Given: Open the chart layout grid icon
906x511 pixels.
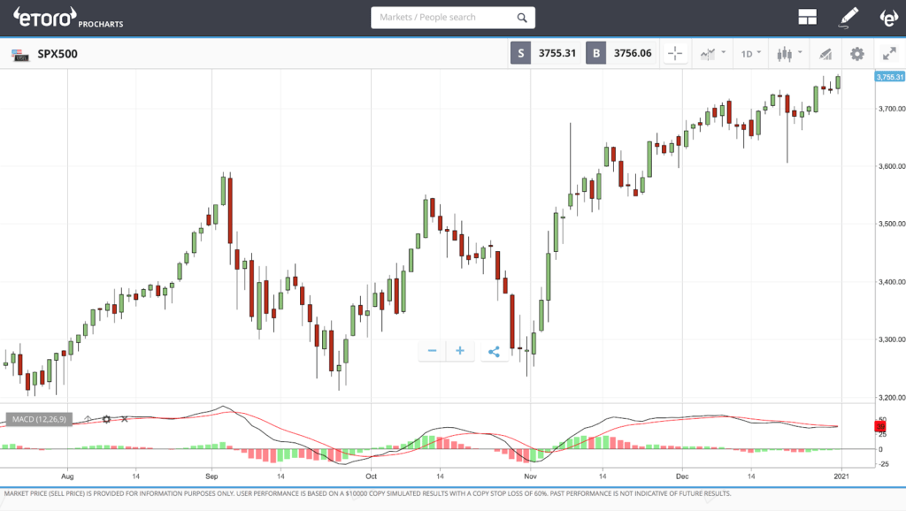Looking at the screenshot, I should pos(806,17).
